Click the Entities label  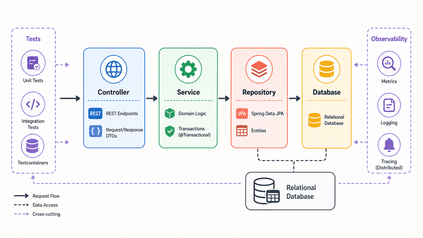click(x=259, y=131)
